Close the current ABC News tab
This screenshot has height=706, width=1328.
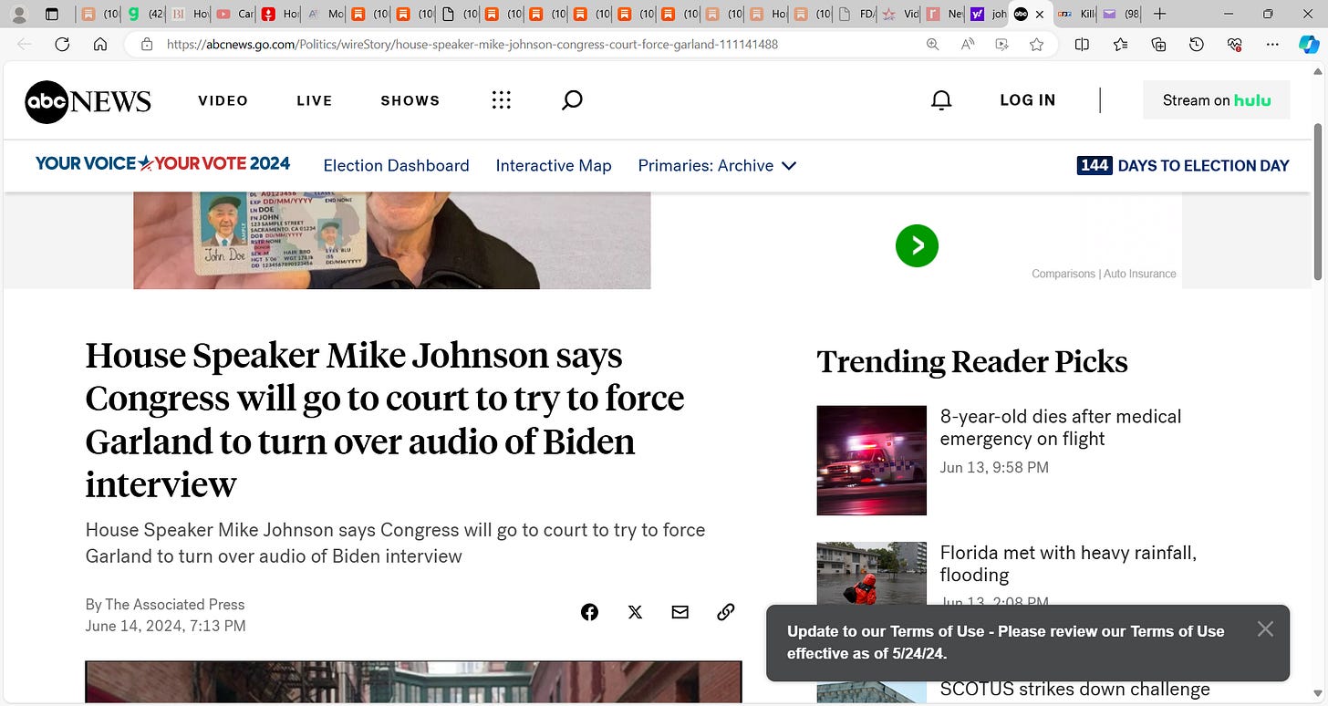pos(1040,14)
